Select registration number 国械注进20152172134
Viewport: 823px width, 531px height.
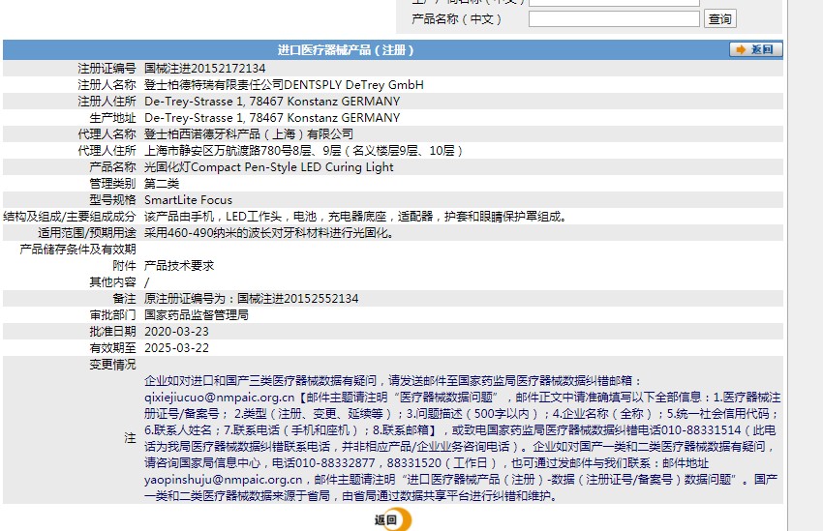coord(204,69)
